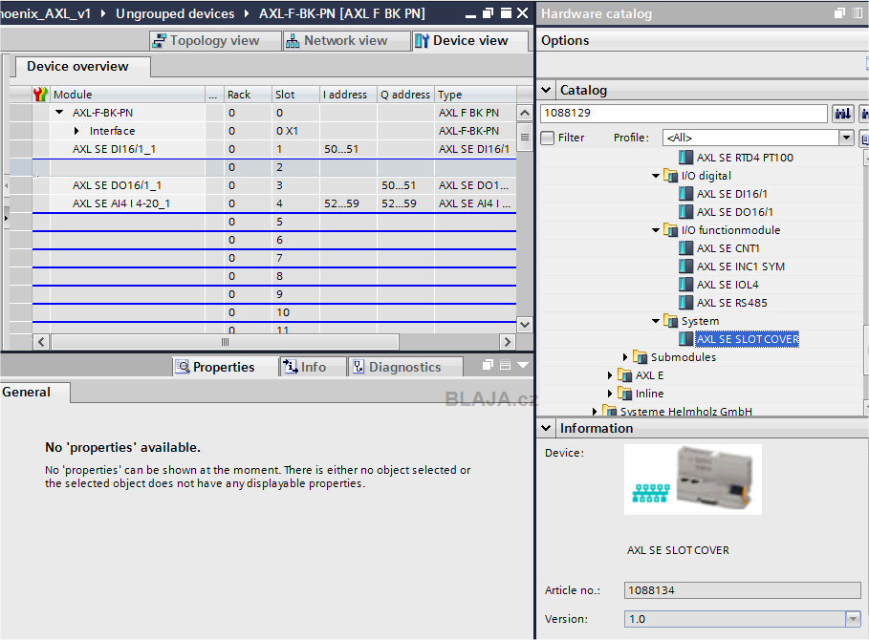The width and height of the screenshot is (869, 640).
Task: Collapse the I/O digital folder
Action: pos(656,176)
